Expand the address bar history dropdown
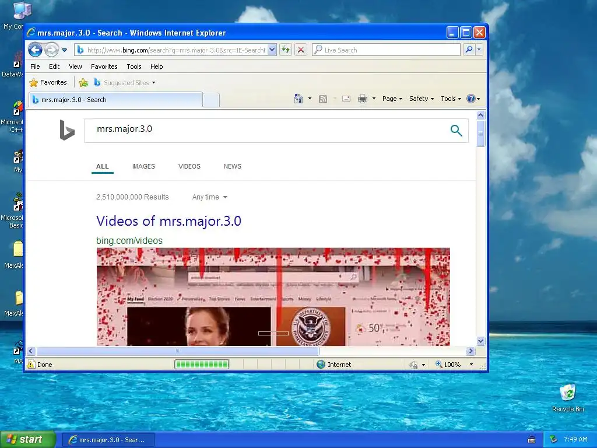The image size is (597, 448). click(272, 50)
